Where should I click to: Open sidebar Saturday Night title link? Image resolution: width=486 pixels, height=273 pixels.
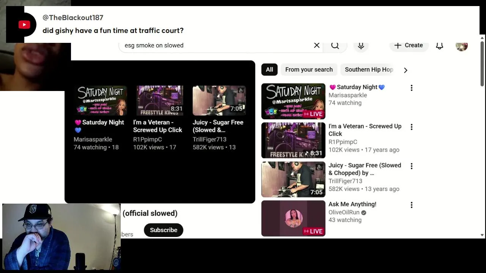click(357, 87)
